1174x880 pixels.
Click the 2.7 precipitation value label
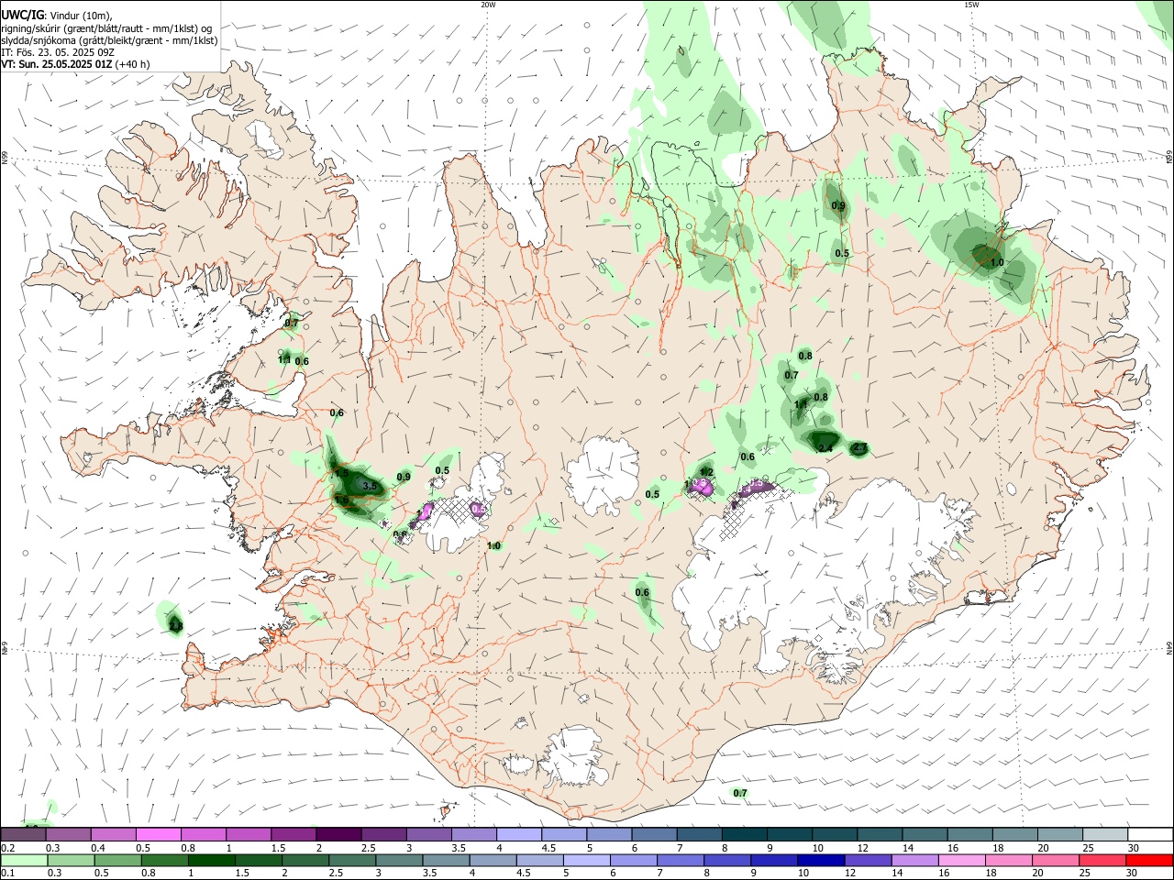(x=859, y=448)
